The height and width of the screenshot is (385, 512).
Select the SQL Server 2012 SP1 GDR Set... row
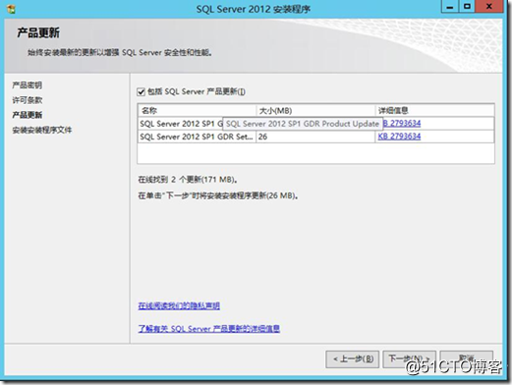tap(315, 137)
